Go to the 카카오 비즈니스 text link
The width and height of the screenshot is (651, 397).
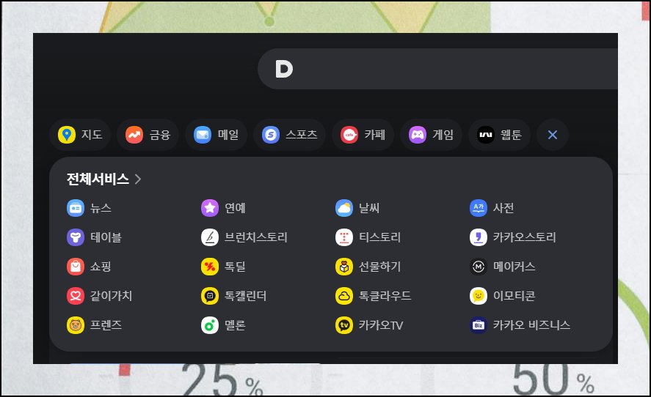pyautogui.click(x=531, y=325)
